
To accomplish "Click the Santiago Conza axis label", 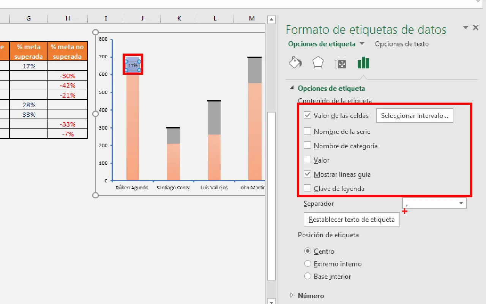I will click(x=174, y=188).
